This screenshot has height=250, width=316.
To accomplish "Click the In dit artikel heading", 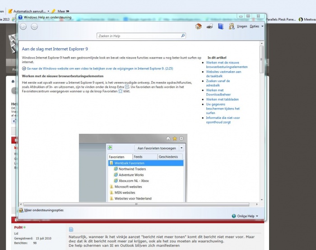I will (x=217, y=58).
